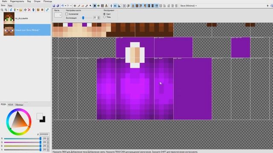Increase the exposure value stepper
Viewport: 273px width, 153px height.
click(99, 17)
